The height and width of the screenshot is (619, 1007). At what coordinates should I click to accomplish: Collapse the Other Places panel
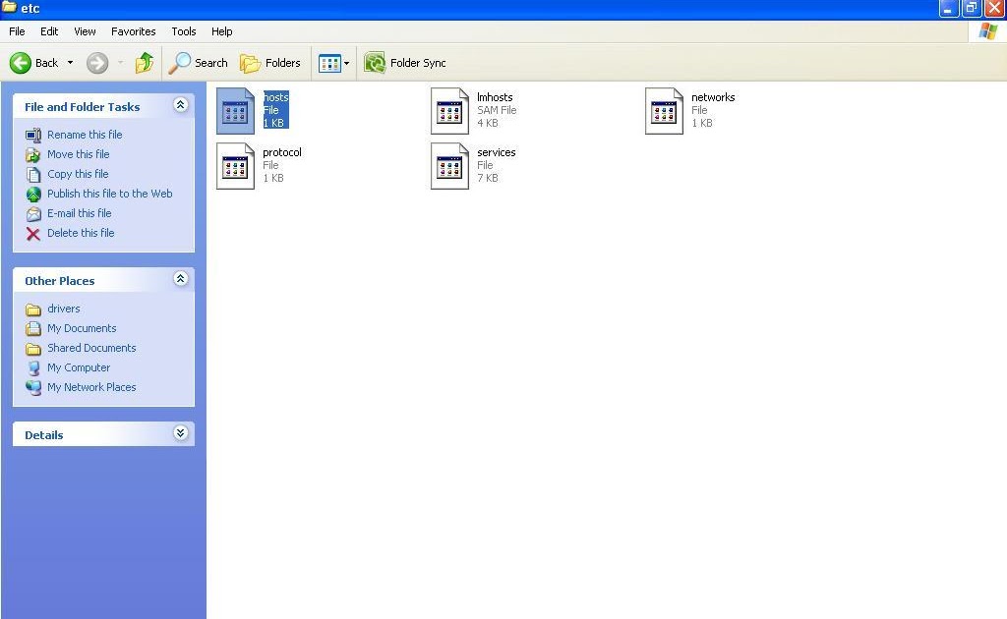(181, 278)
